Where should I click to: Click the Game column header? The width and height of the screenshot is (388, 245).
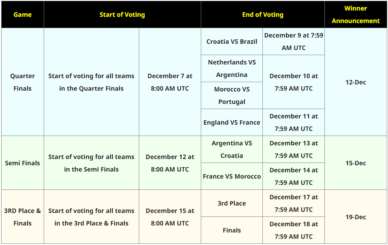tap(23, 14)
